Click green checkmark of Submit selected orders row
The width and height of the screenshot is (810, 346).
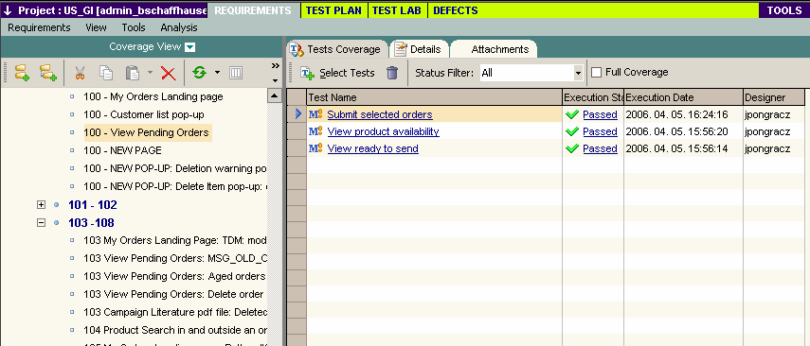(572, 114)
